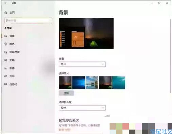The width and height of the screenshot is (172, 134).
Task: Go back with the arrow in the title bar
Action: [5, 3]
